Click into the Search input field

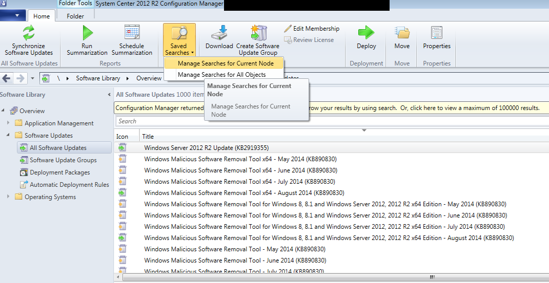[x=332, y=121]
